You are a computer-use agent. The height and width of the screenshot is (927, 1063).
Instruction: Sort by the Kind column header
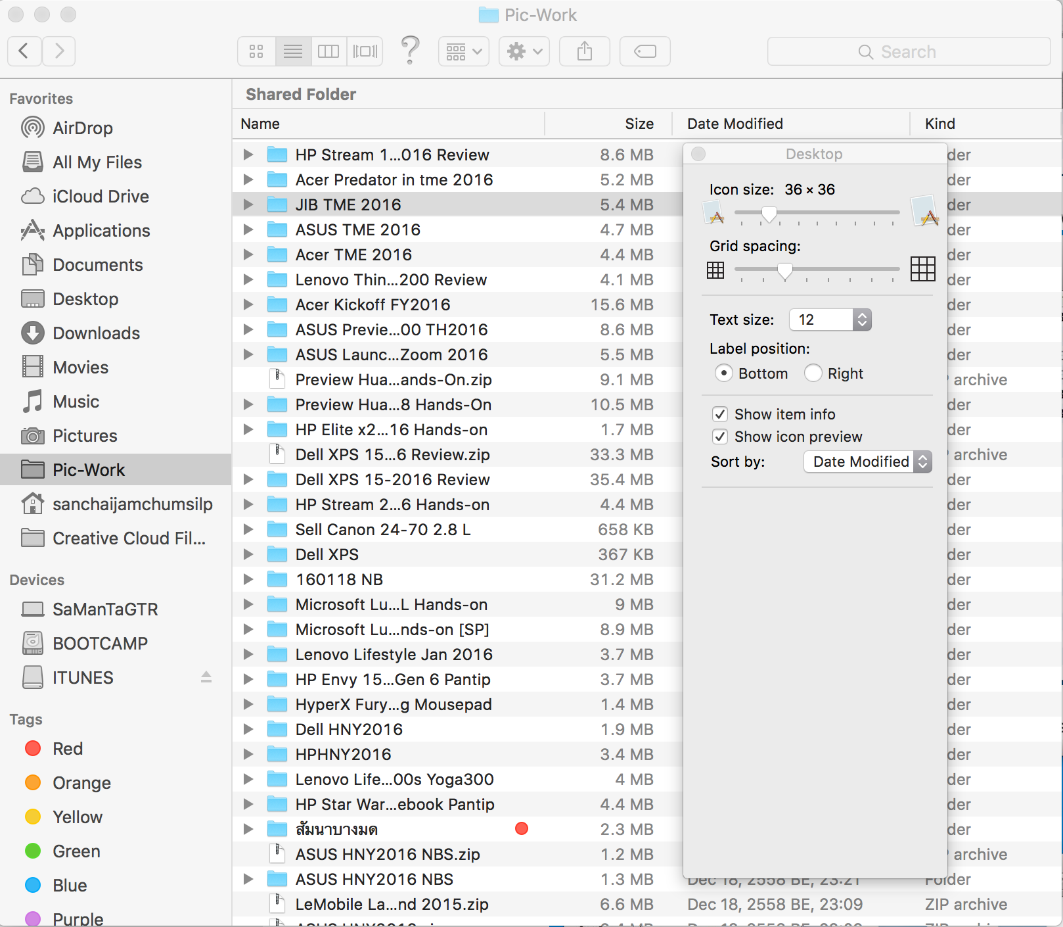click(986, 124)
